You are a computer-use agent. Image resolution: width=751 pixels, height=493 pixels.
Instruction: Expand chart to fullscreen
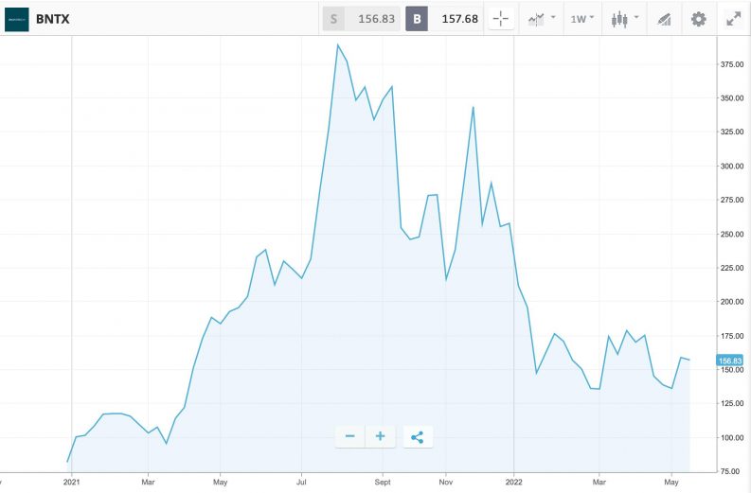[x=733, y=19]
